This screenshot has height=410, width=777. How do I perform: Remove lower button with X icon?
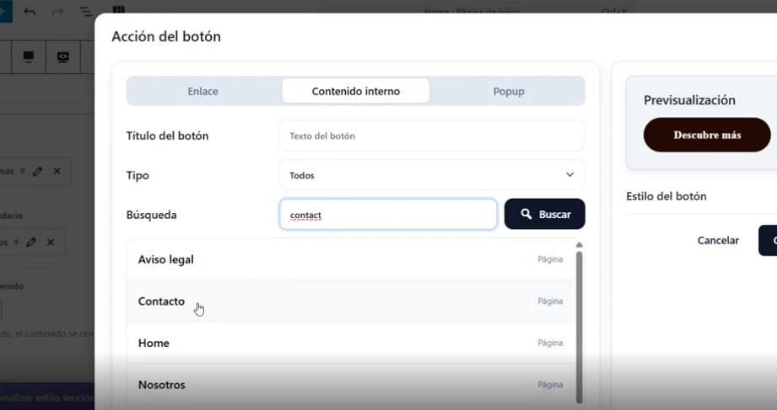[51, 242]
